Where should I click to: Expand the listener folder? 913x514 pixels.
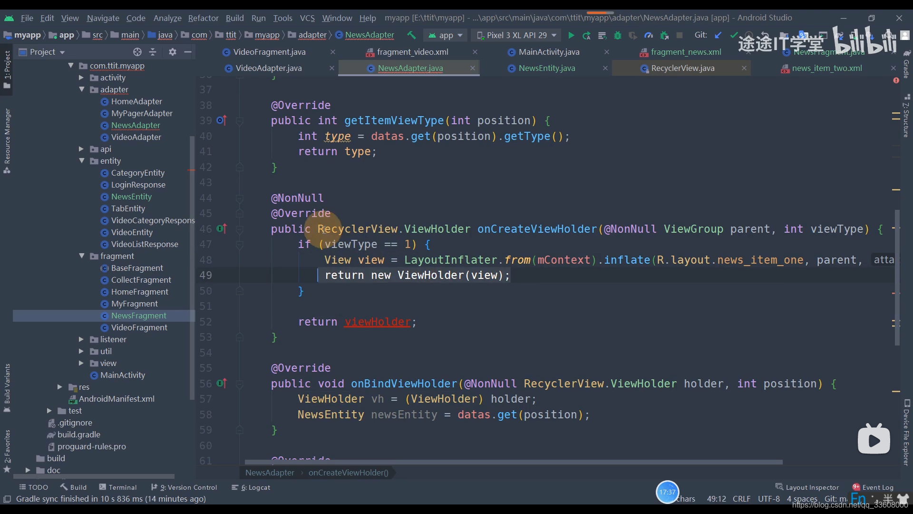pyautogui.click(x=81, y=339)
